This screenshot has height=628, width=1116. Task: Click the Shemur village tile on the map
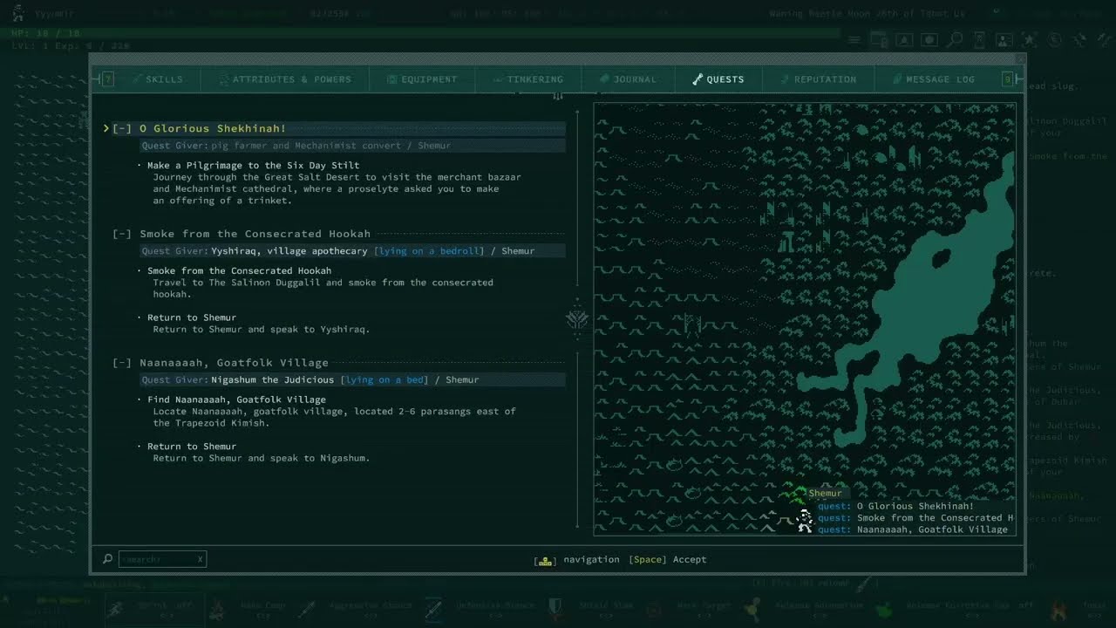pyautogui.click(x=793, y=495)
